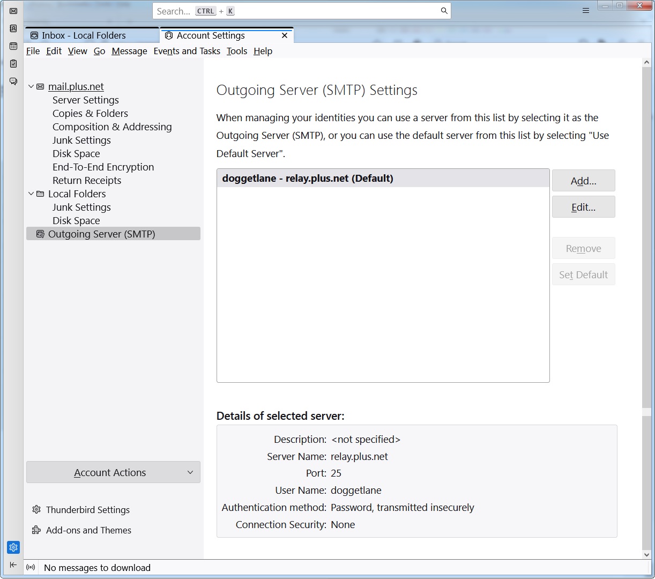The height and width of the screenshot is (579, 655).
Task: Open the Account Actions dropdown
Action: (x=113, y=472)
